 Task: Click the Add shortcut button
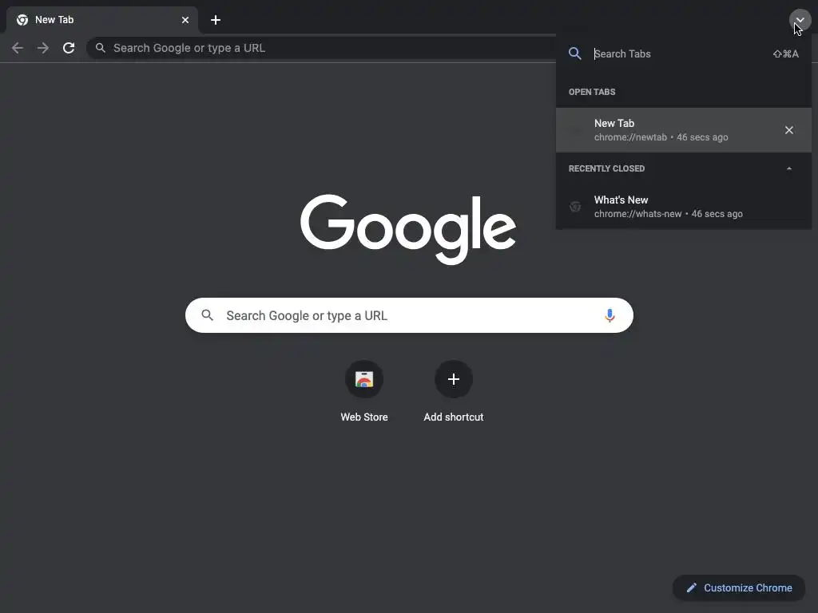point(454,379)
